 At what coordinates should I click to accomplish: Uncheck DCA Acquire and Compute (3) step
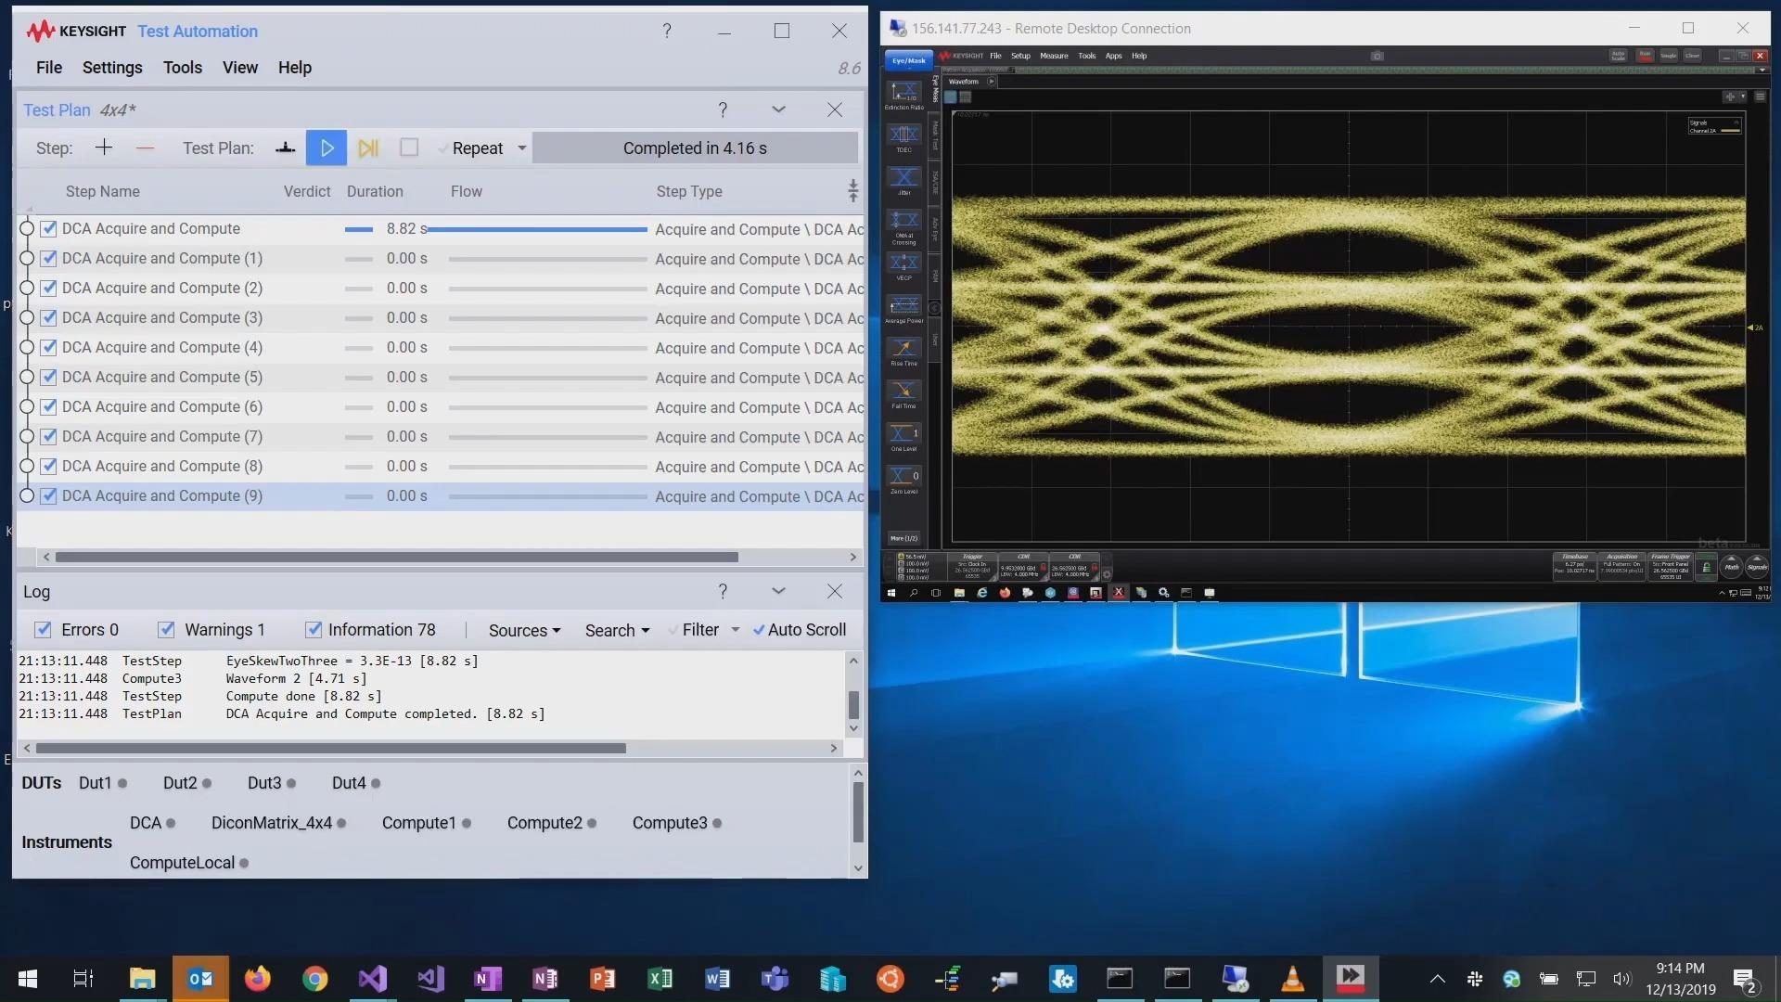[x=49, y=318]
